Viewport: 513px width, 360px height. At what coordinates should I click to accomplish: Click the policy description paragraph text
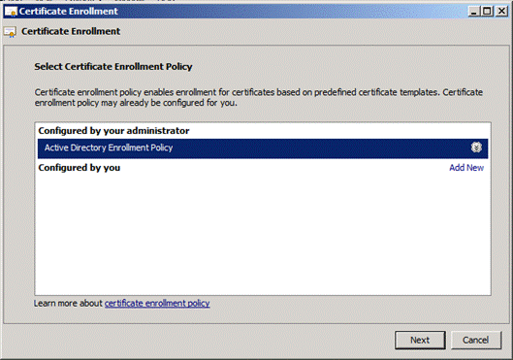coord(259,98)
